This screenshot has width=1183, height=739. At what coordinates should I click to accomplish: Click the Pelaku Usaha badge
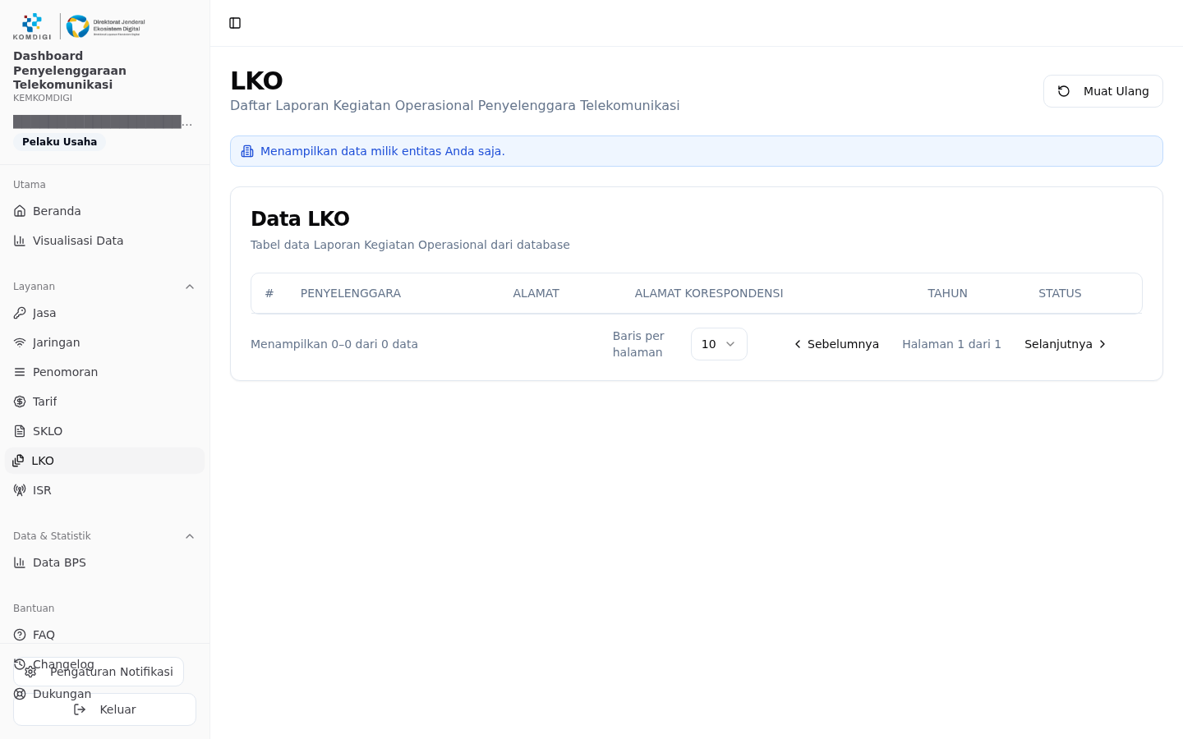59,142
